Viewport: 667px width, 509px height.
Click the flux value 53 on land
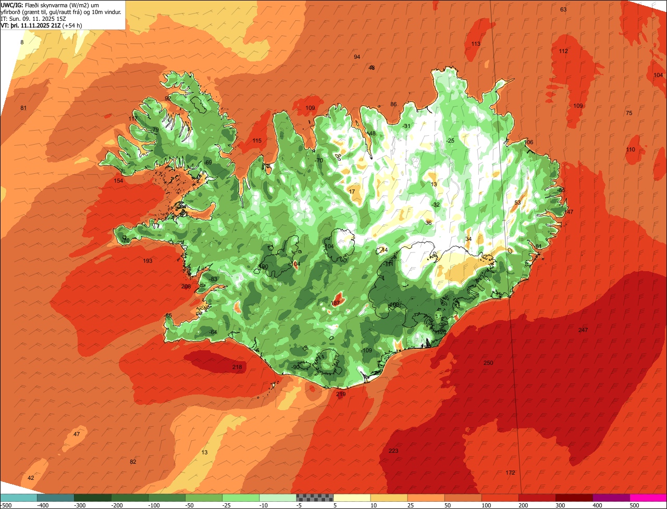517,202
